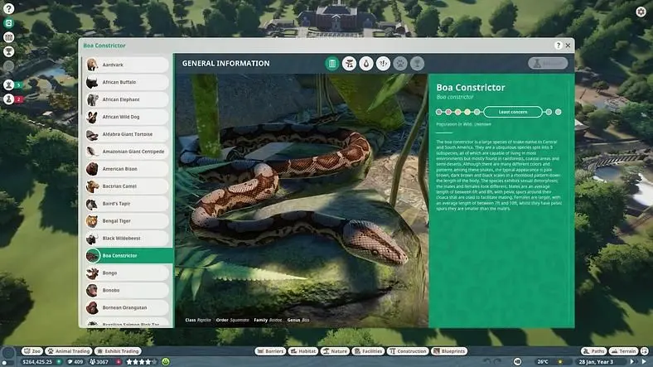Select American Bison in the animal list
This screenshot has width=653, height=367.
(127, 169)
